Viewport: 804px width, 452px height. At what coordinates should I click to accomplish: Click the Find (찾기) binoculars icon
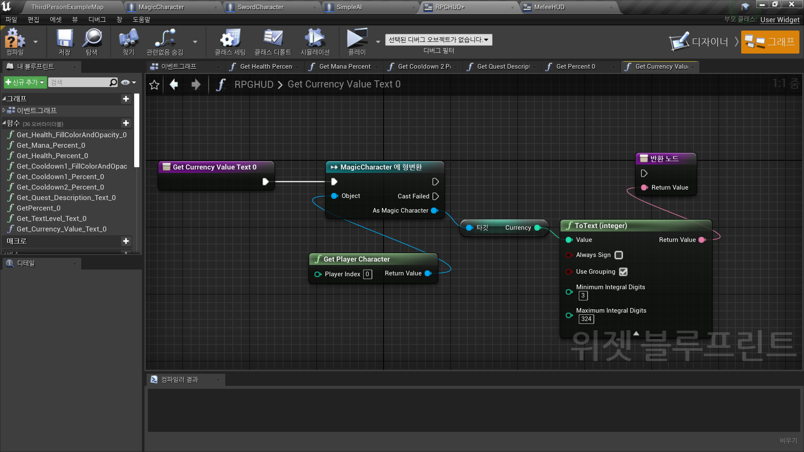click(128, 39)
